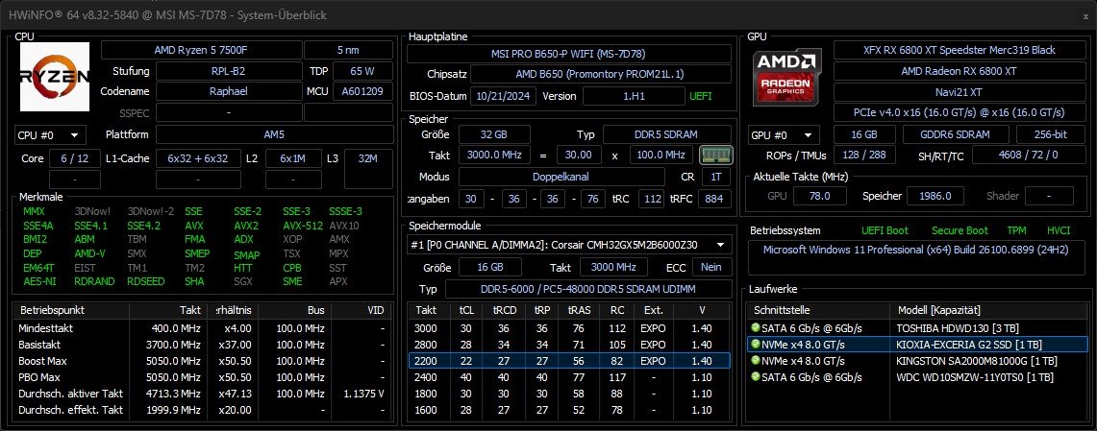Click the HVCI status label
The image size is (1097, 431).
[x=1059, y=230]
